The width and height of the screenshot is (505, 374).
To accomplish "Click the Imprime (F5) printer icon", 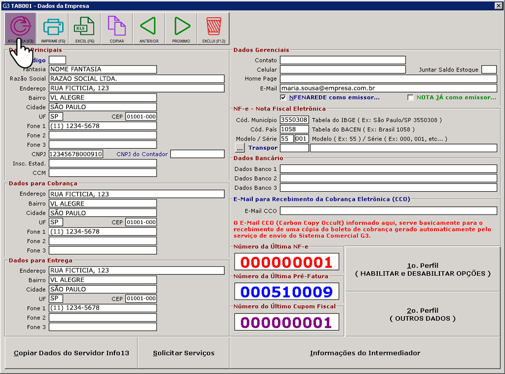I will click(53, 28).
